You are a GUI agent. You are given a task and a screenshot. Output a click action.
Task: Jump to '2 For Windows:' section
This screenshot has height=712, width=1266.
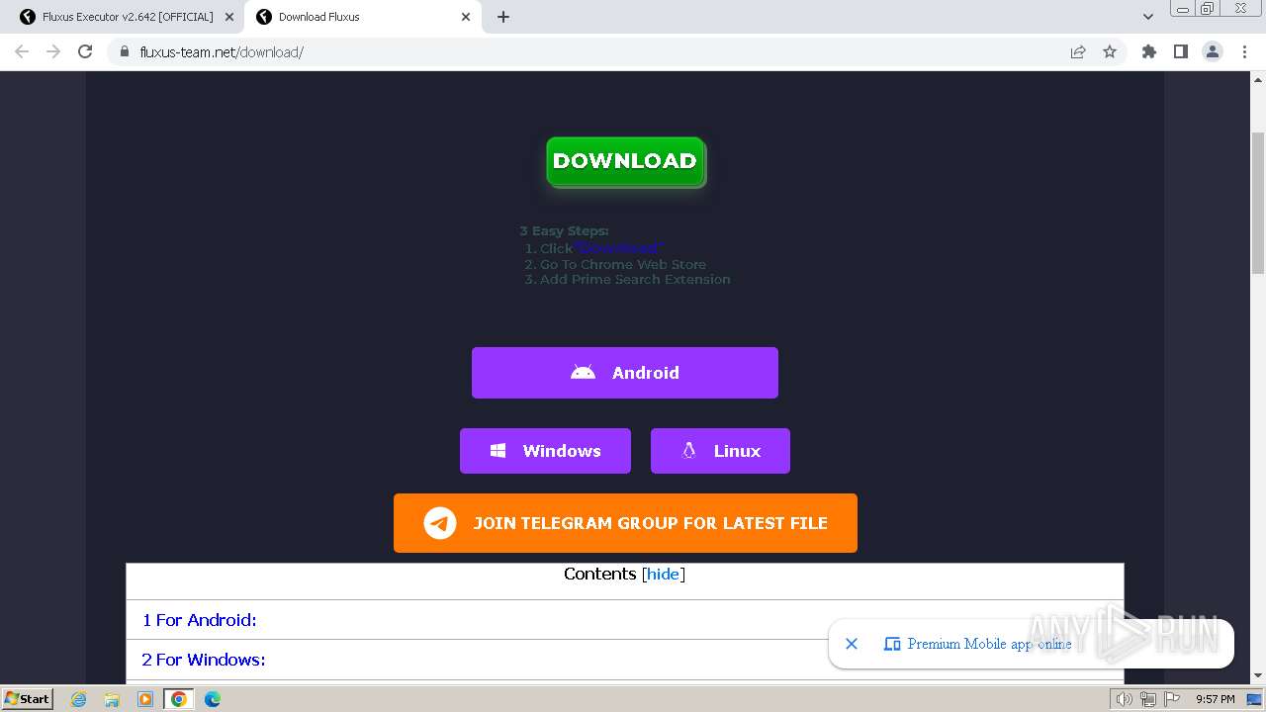[x=203, y=660]
